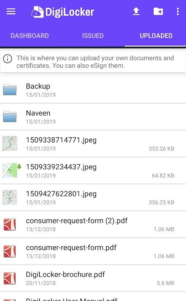
Task: Open the hamburger navigation menu
Action: tap(11, 12)
